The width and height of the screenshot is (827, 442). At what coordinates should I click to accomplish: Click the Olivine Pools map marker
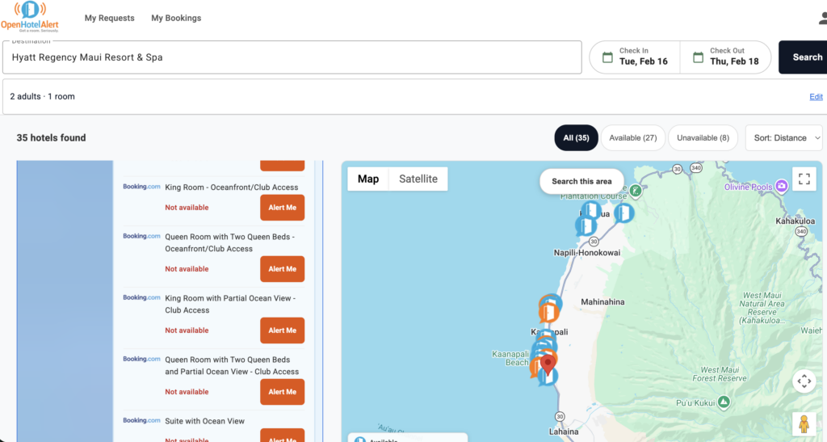click(x=781, y=186)
